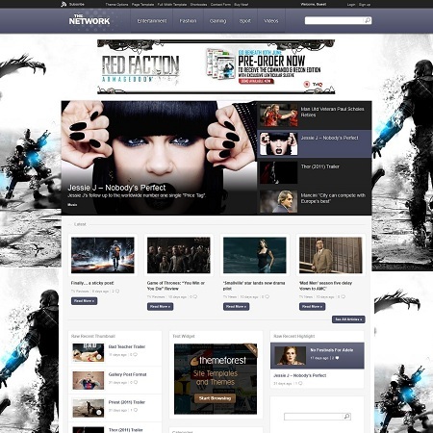Click Music category tag in featured slide

(x=72, y=204)
